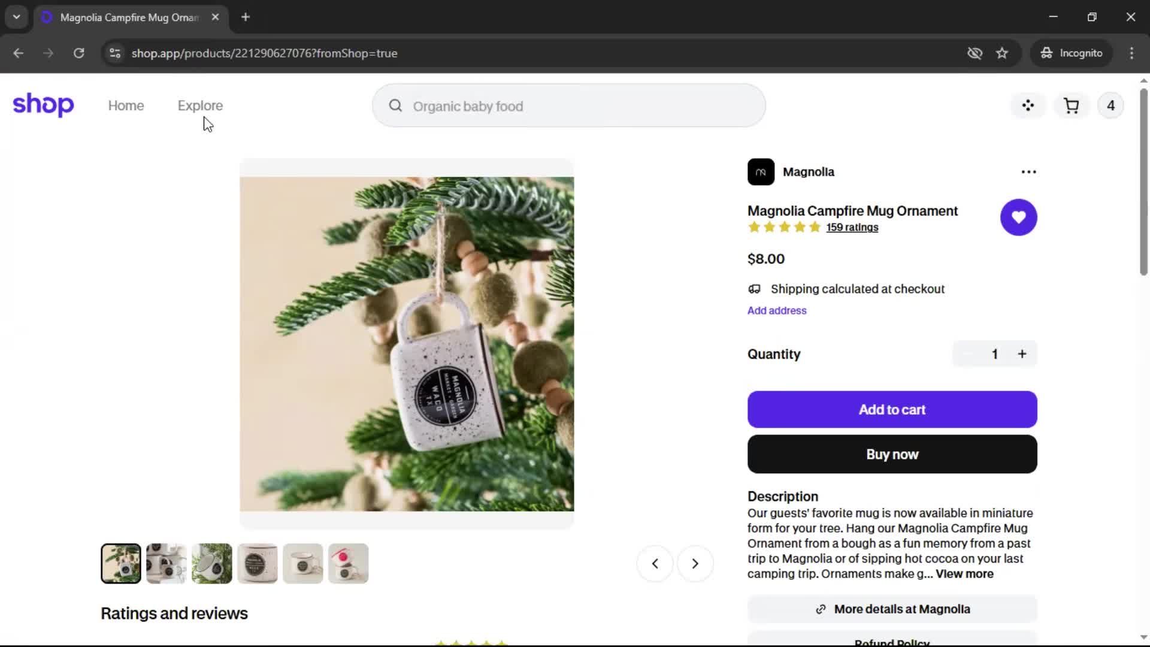Open the 159 ratings link
1150x647 pixels.
point(852,228)
